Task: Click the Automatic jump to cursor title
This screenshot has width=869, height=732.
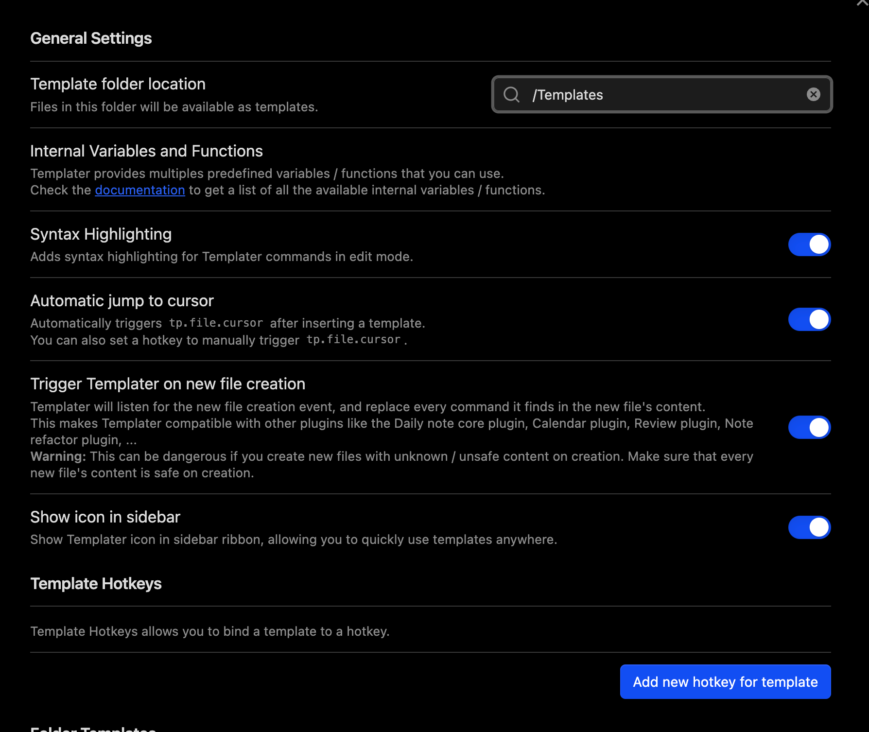Action: pos(122,301)
